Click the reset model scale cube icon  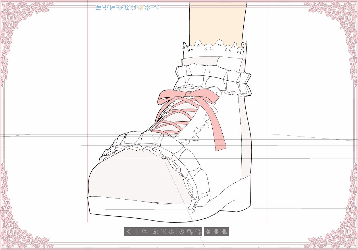190,232
